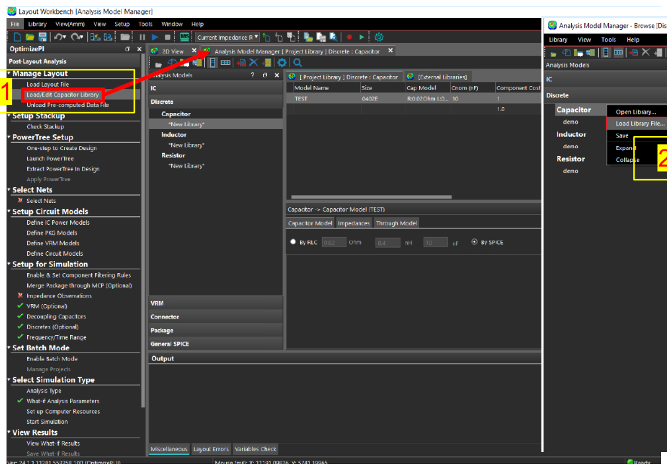Collapse the Manage Layout section

pos(9,73)
